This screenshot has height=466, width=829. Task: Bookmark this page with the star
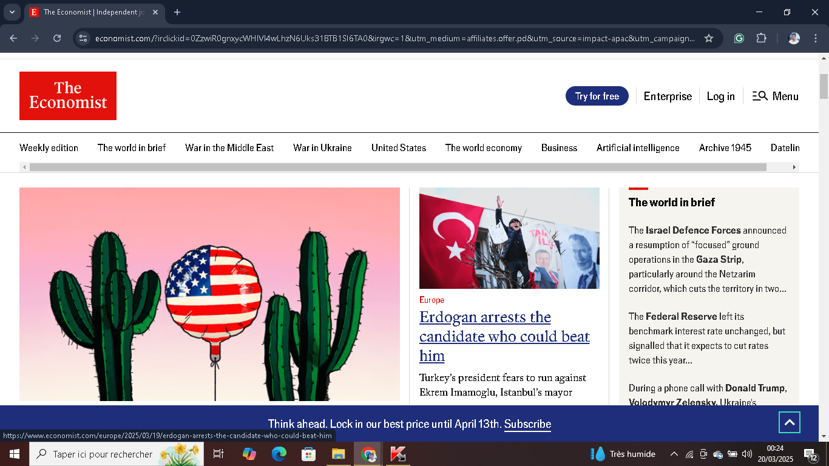point(709,38)
